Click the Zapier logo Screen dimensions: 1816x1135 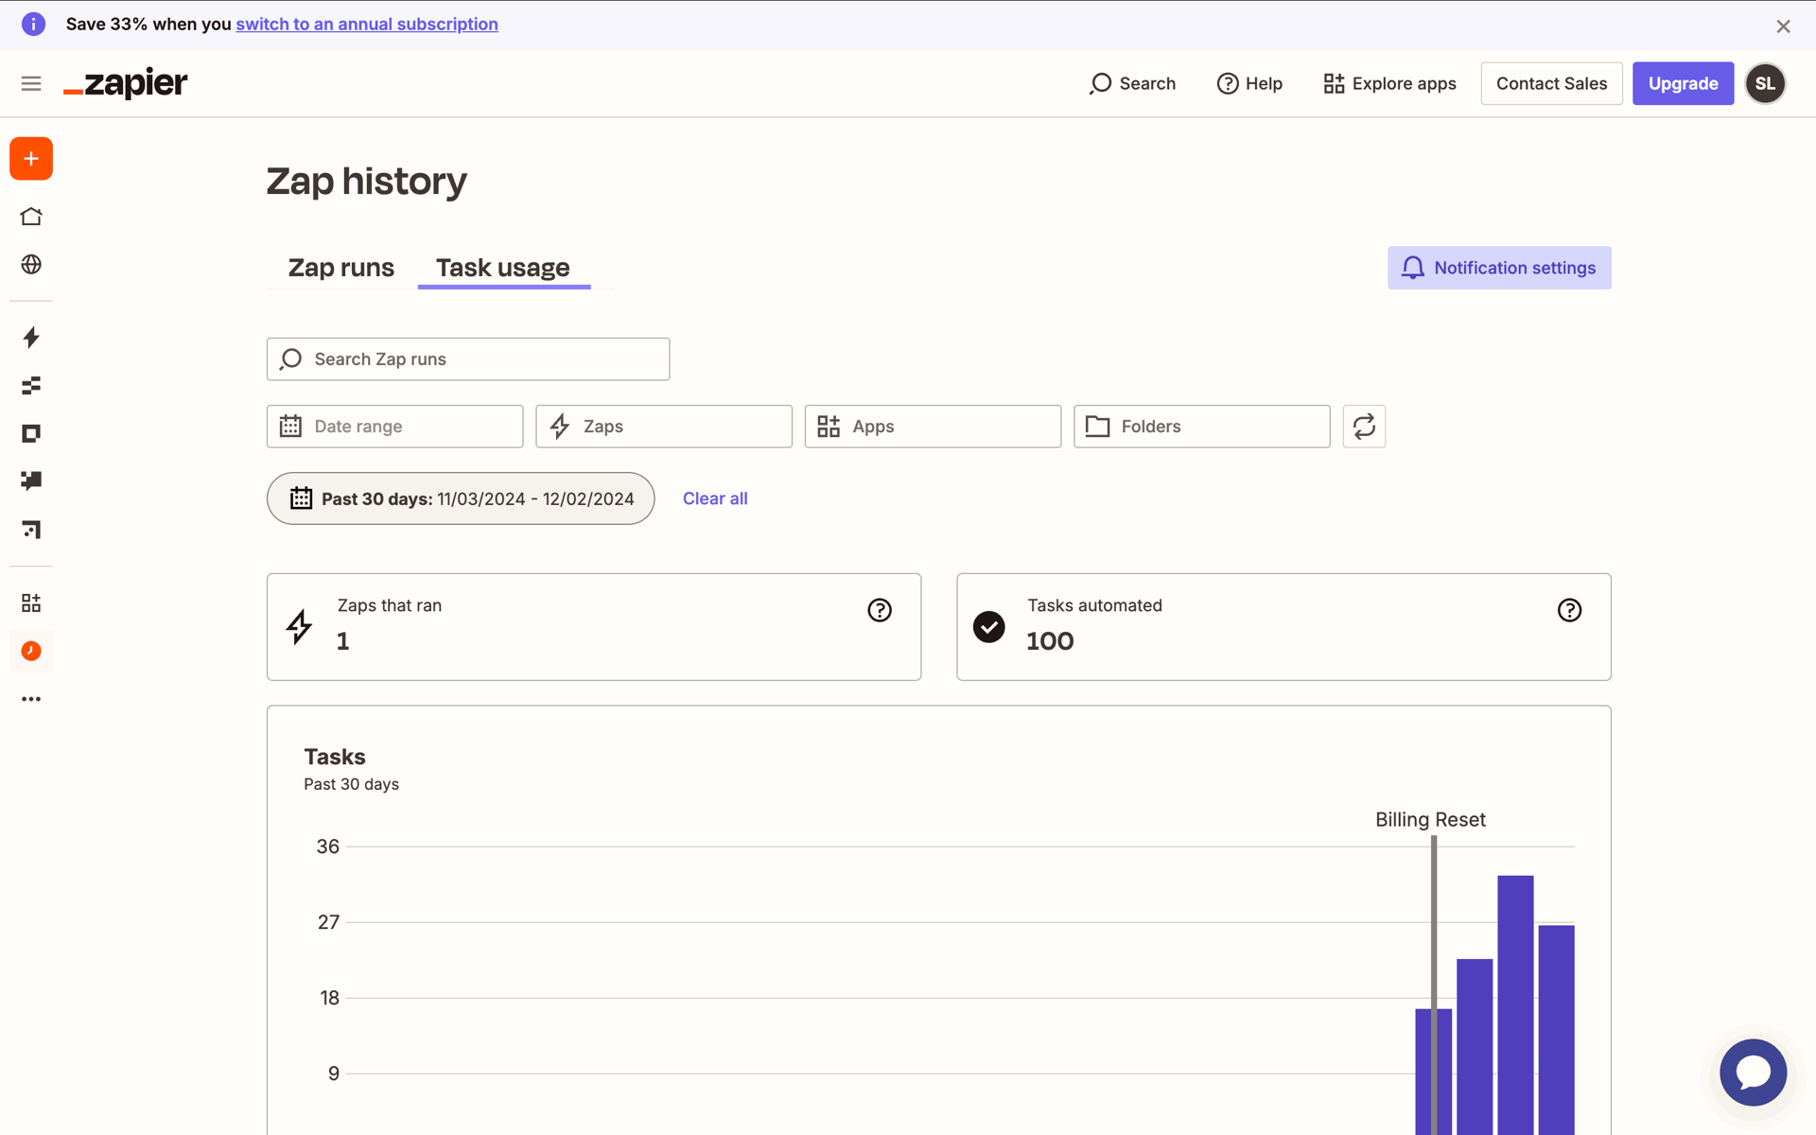126,83
